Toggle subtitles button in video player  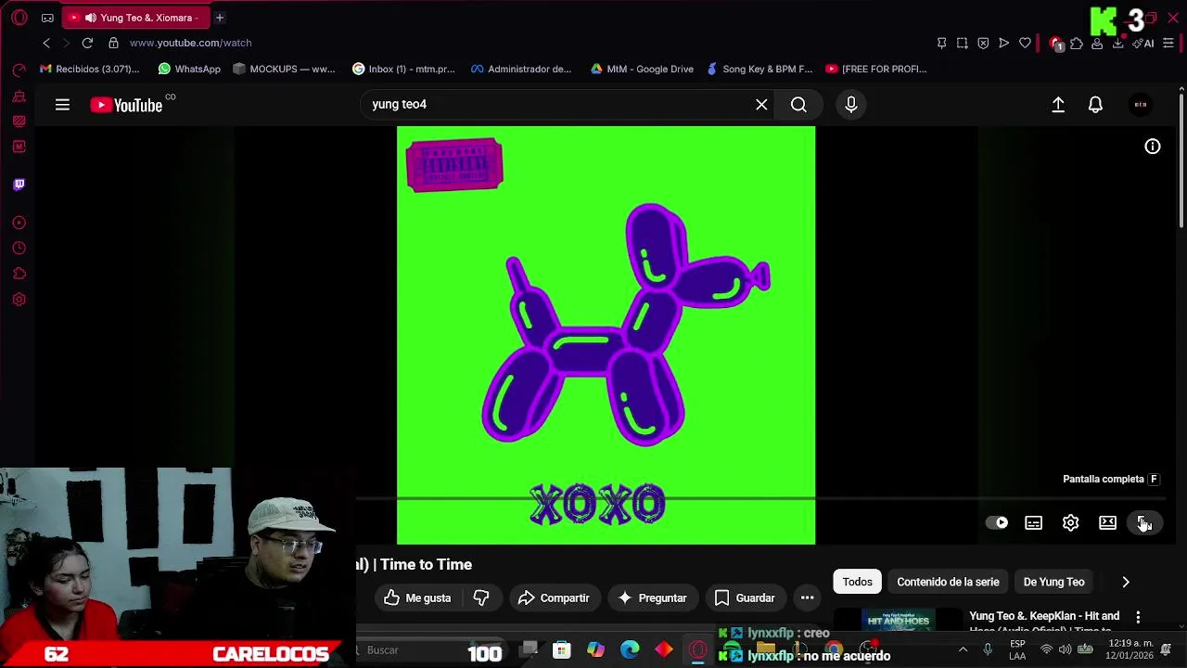coord(1033,523)
